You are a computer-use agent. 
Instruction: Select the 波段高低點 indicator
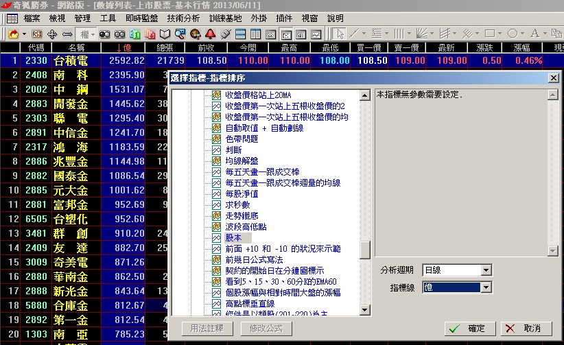[x=246, y=227]
